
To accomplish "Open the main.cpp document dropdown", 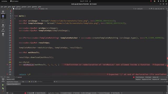I will [24, 9].
